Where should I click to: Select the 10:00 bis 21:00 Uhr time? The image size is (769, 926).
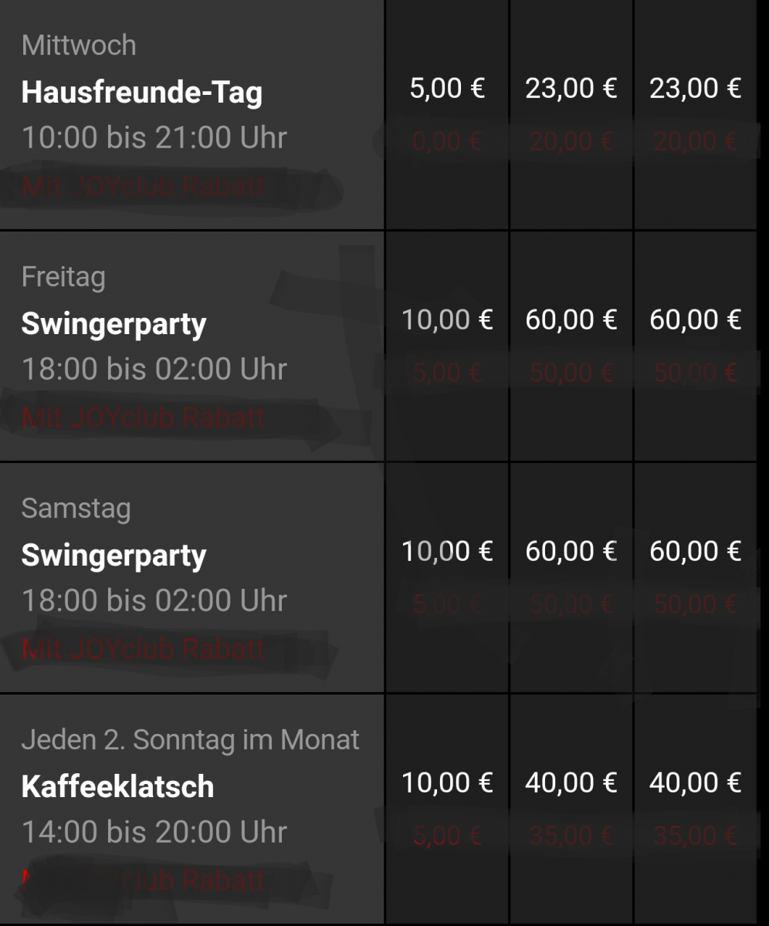tap(154, 138)
